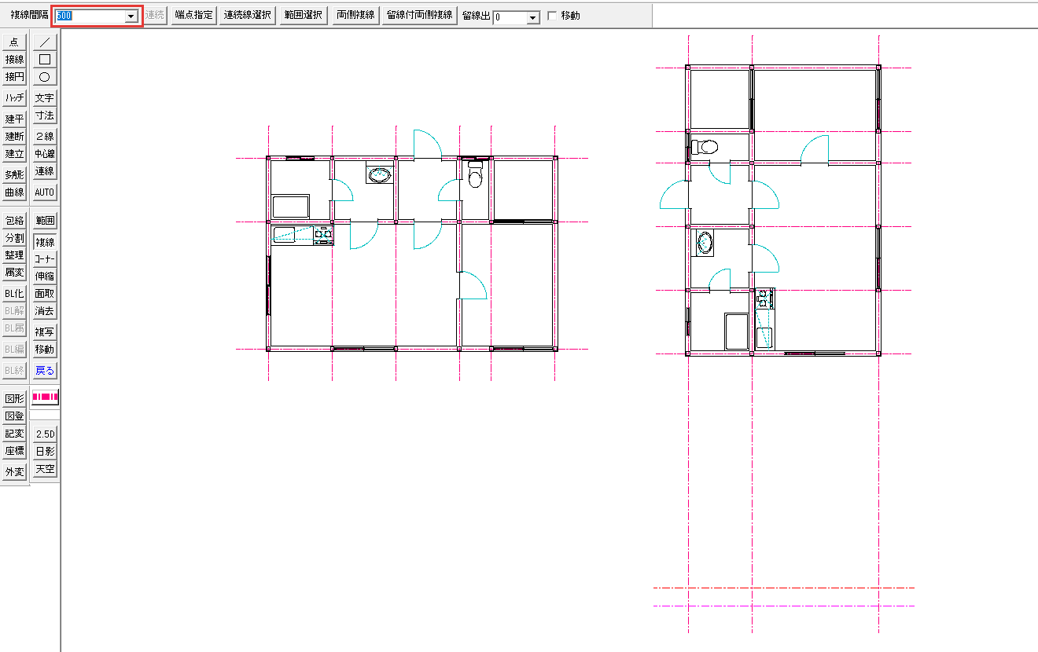Viewport: 1038px width, 652px height.
Task: Select the 寸法 dimension tool
Action: [x=45, y=115]
